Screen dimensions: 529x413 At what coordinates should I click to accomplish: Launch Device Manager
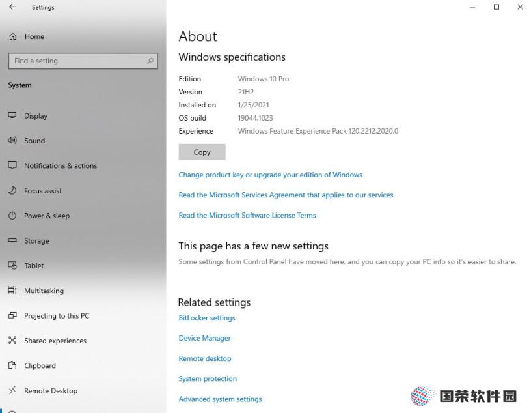click(x=205, y=338)
